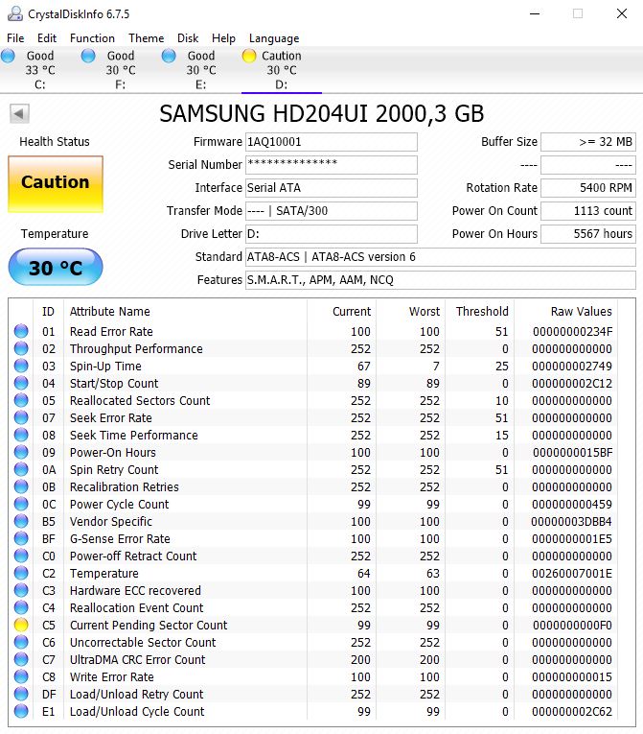Click the CrystalDiskInfo app icon in title bar

15,13
